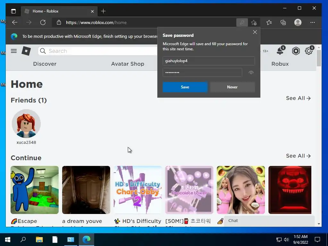Close the Save password popup
The height and width of the screenshot is (246, 328).
pyautogui.click(x=255, y=32)
